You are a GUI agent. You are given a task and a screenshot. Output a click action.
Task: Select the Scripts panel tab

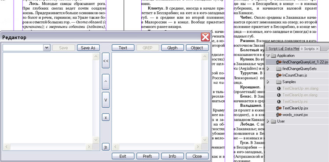coord(309,49)
